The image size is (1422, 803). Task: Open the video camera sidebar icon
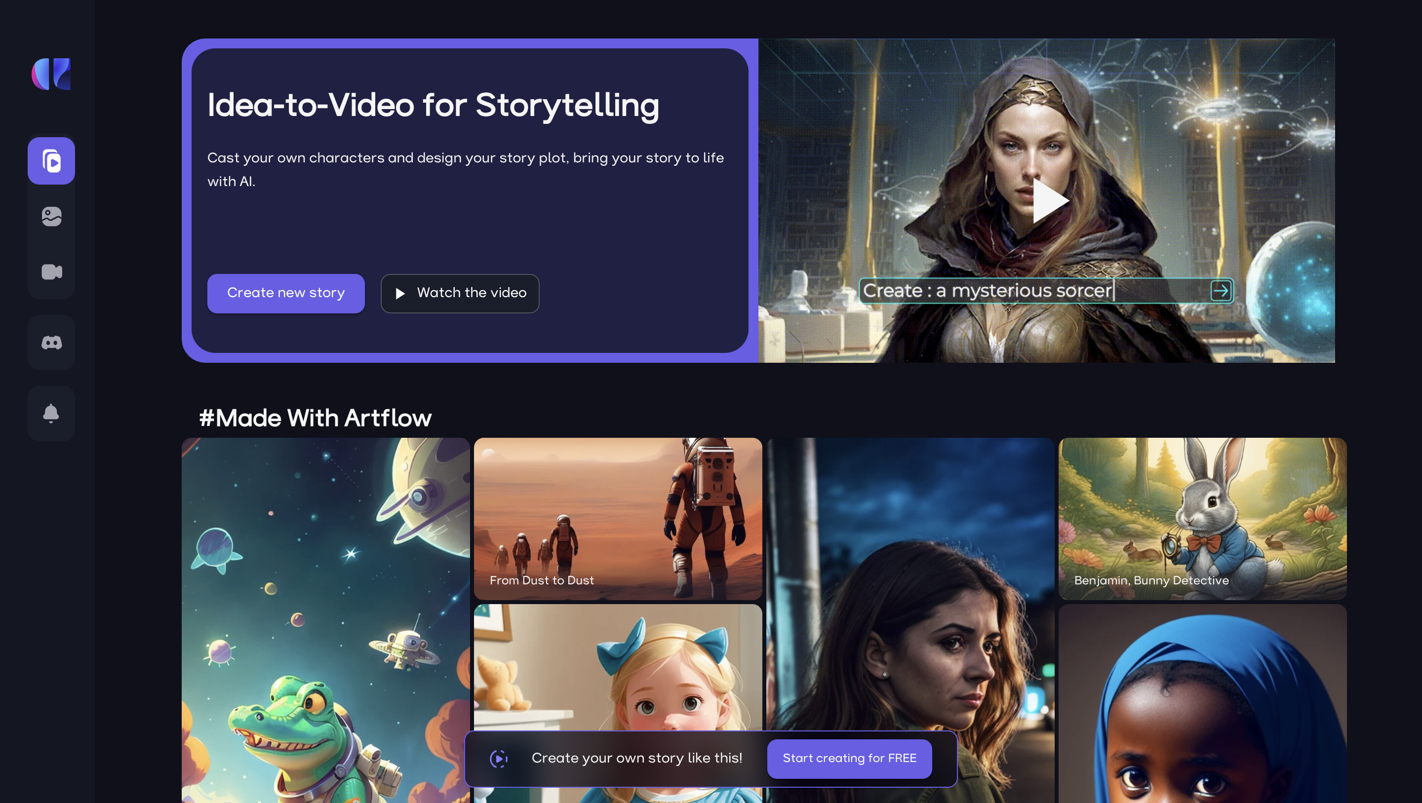click(51, 271)
